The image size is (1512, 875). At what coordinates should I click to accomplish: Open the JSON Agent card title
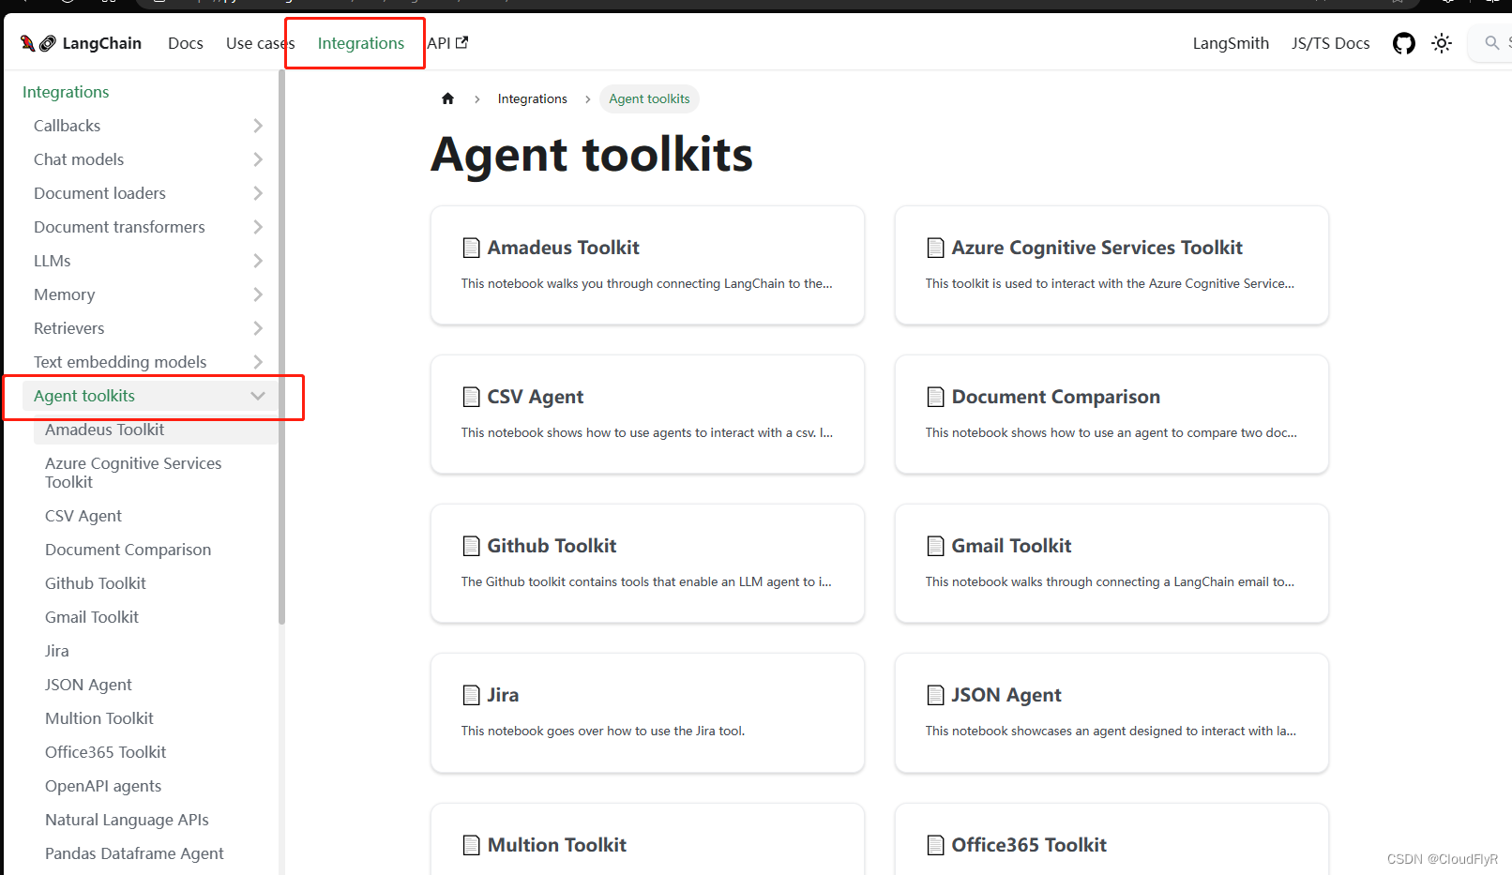pos(1006,695)
